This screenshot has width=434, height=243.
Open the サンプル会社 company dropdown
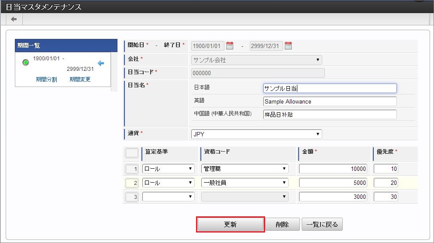256,60
